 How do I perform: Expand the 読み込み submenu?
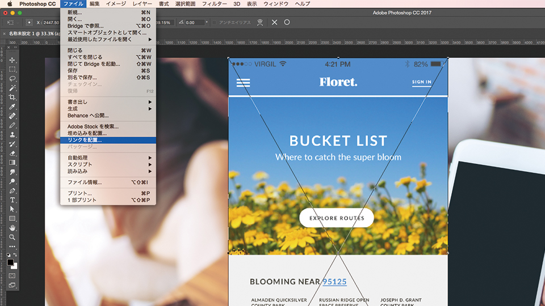pos(108,171)
